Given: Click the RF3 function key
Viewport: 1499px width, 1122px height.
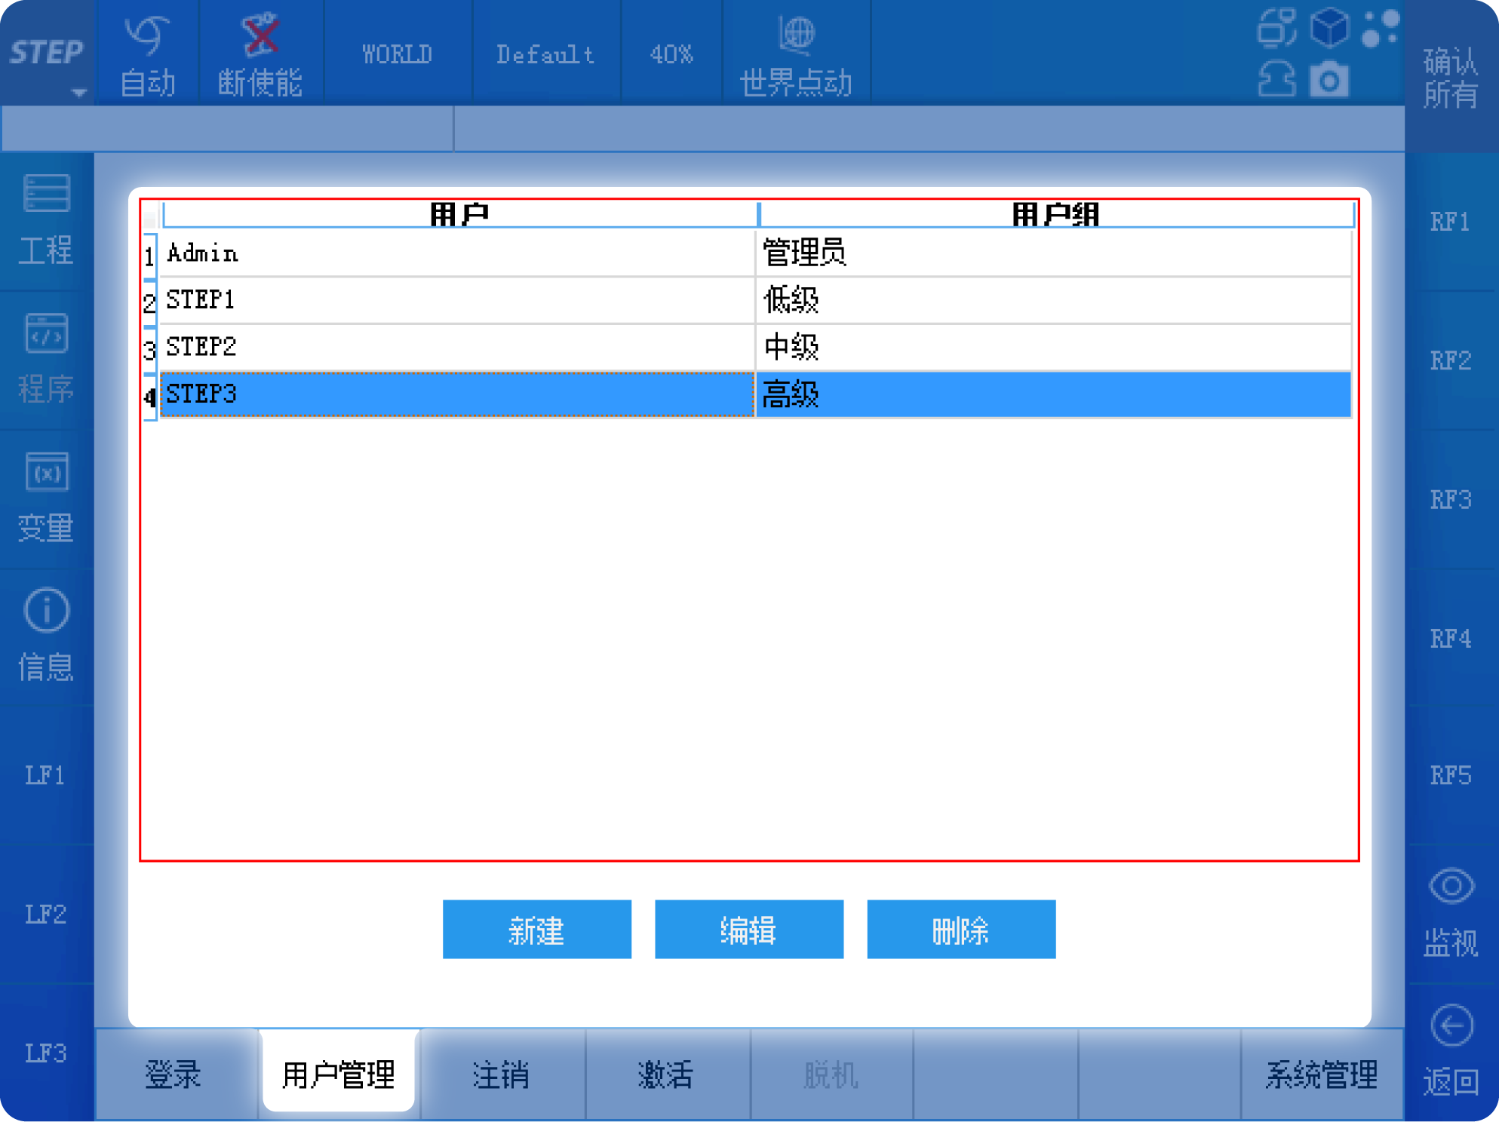Looking at the screenshot, I should pos(1450,499).
